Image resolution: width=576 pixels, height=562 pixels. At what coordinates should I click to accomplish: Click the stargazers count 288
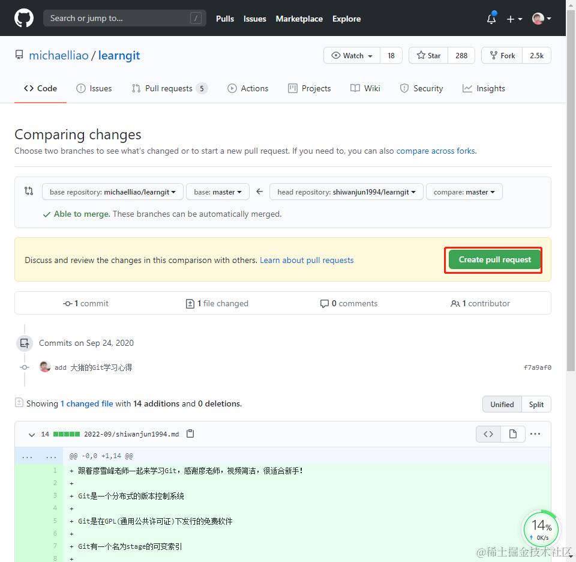click(x=461, y=55)
